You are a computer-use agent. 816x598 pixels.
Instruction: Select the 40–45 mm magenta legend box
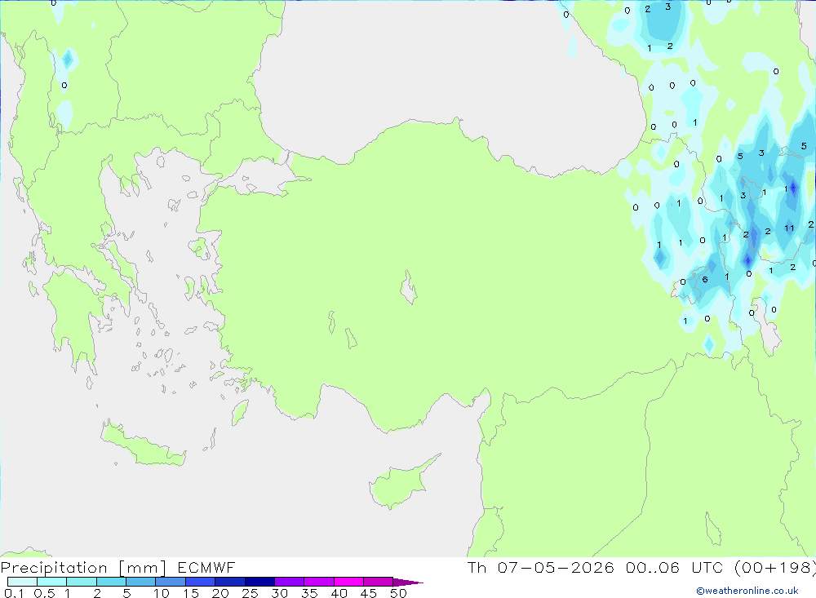tap(348, 582)
